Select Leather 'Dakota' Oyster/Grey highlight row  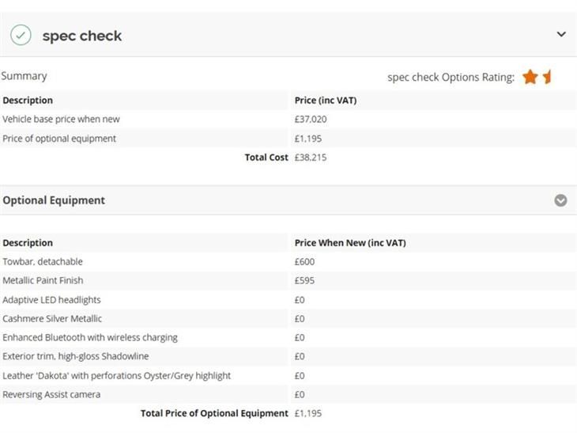click(288, 375)
